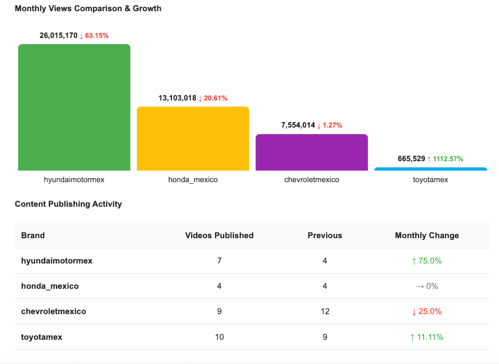The height and width of the screenshot is (364, 499).
Task: Select the 1.27% decrease label
Action: pyautogui.click(x=330, y=125)
